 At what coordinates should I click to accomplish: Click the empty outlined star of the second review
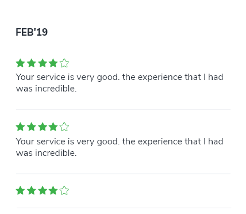click(x=64, y=127)
